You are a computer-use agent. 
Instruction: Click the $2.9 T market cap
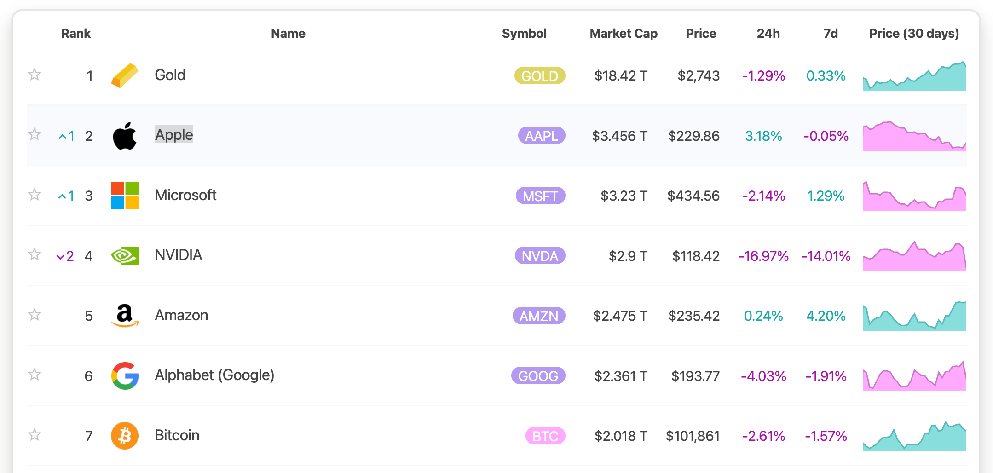point(628,256)
